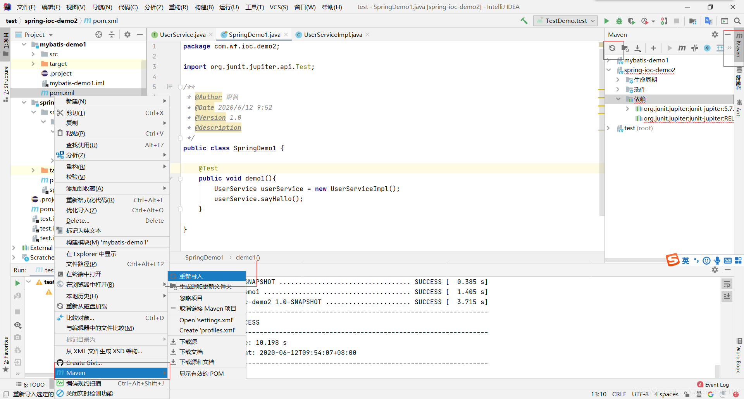This screenshot has width=744, height=399.
Task: Click the Maven download sources icon
Action: (x=638, y=48)
